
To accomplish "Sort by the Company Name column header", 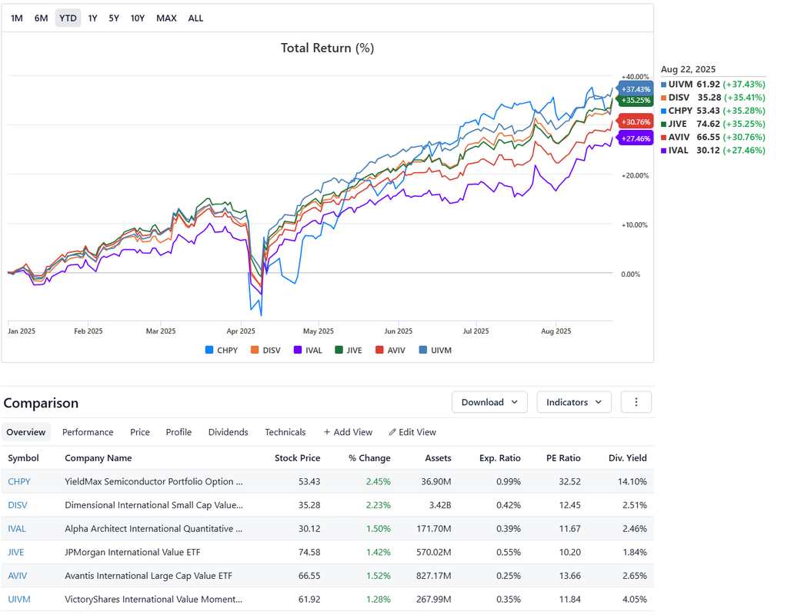I will [98, 457].
